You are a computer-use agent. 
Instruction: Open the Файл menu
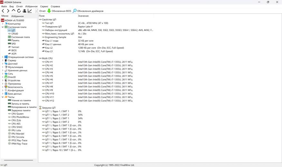coord(4,6)
